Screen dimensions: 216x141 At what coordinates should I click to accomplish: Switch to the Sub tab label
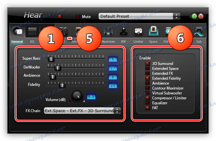199,42
